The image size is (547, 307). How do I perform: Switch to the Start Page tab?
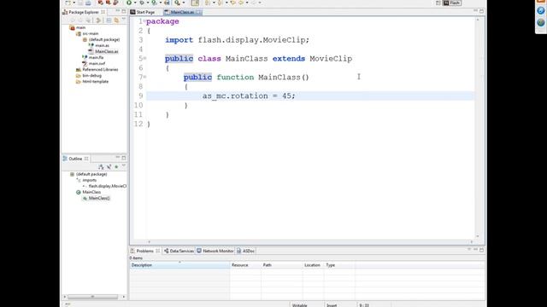tap(143, 12)
